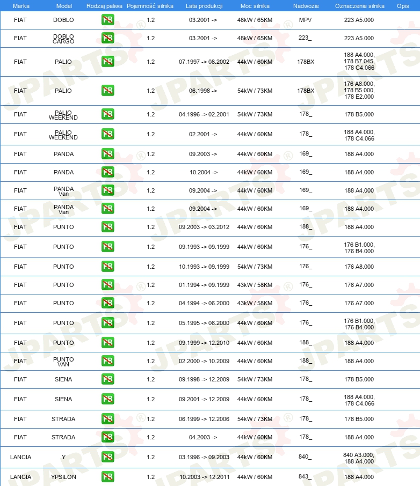Select the production dates 04.1994 -> 06.2000
Viewport: 420px width, 486px height.
[x=204, y=304]
